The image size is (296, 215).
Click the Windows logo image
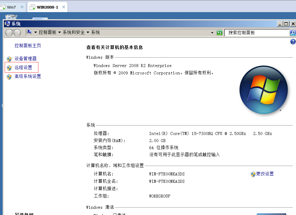coord(264,90)
